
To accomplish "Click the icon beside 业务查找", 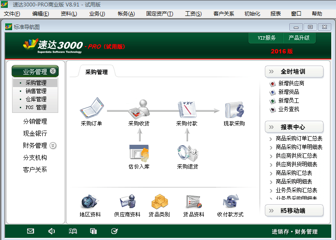I will 272,109.
